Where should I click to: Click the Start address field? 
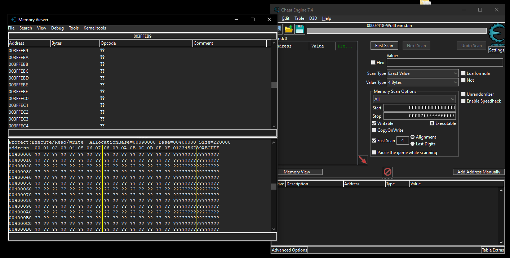click(x=420, y=108)
